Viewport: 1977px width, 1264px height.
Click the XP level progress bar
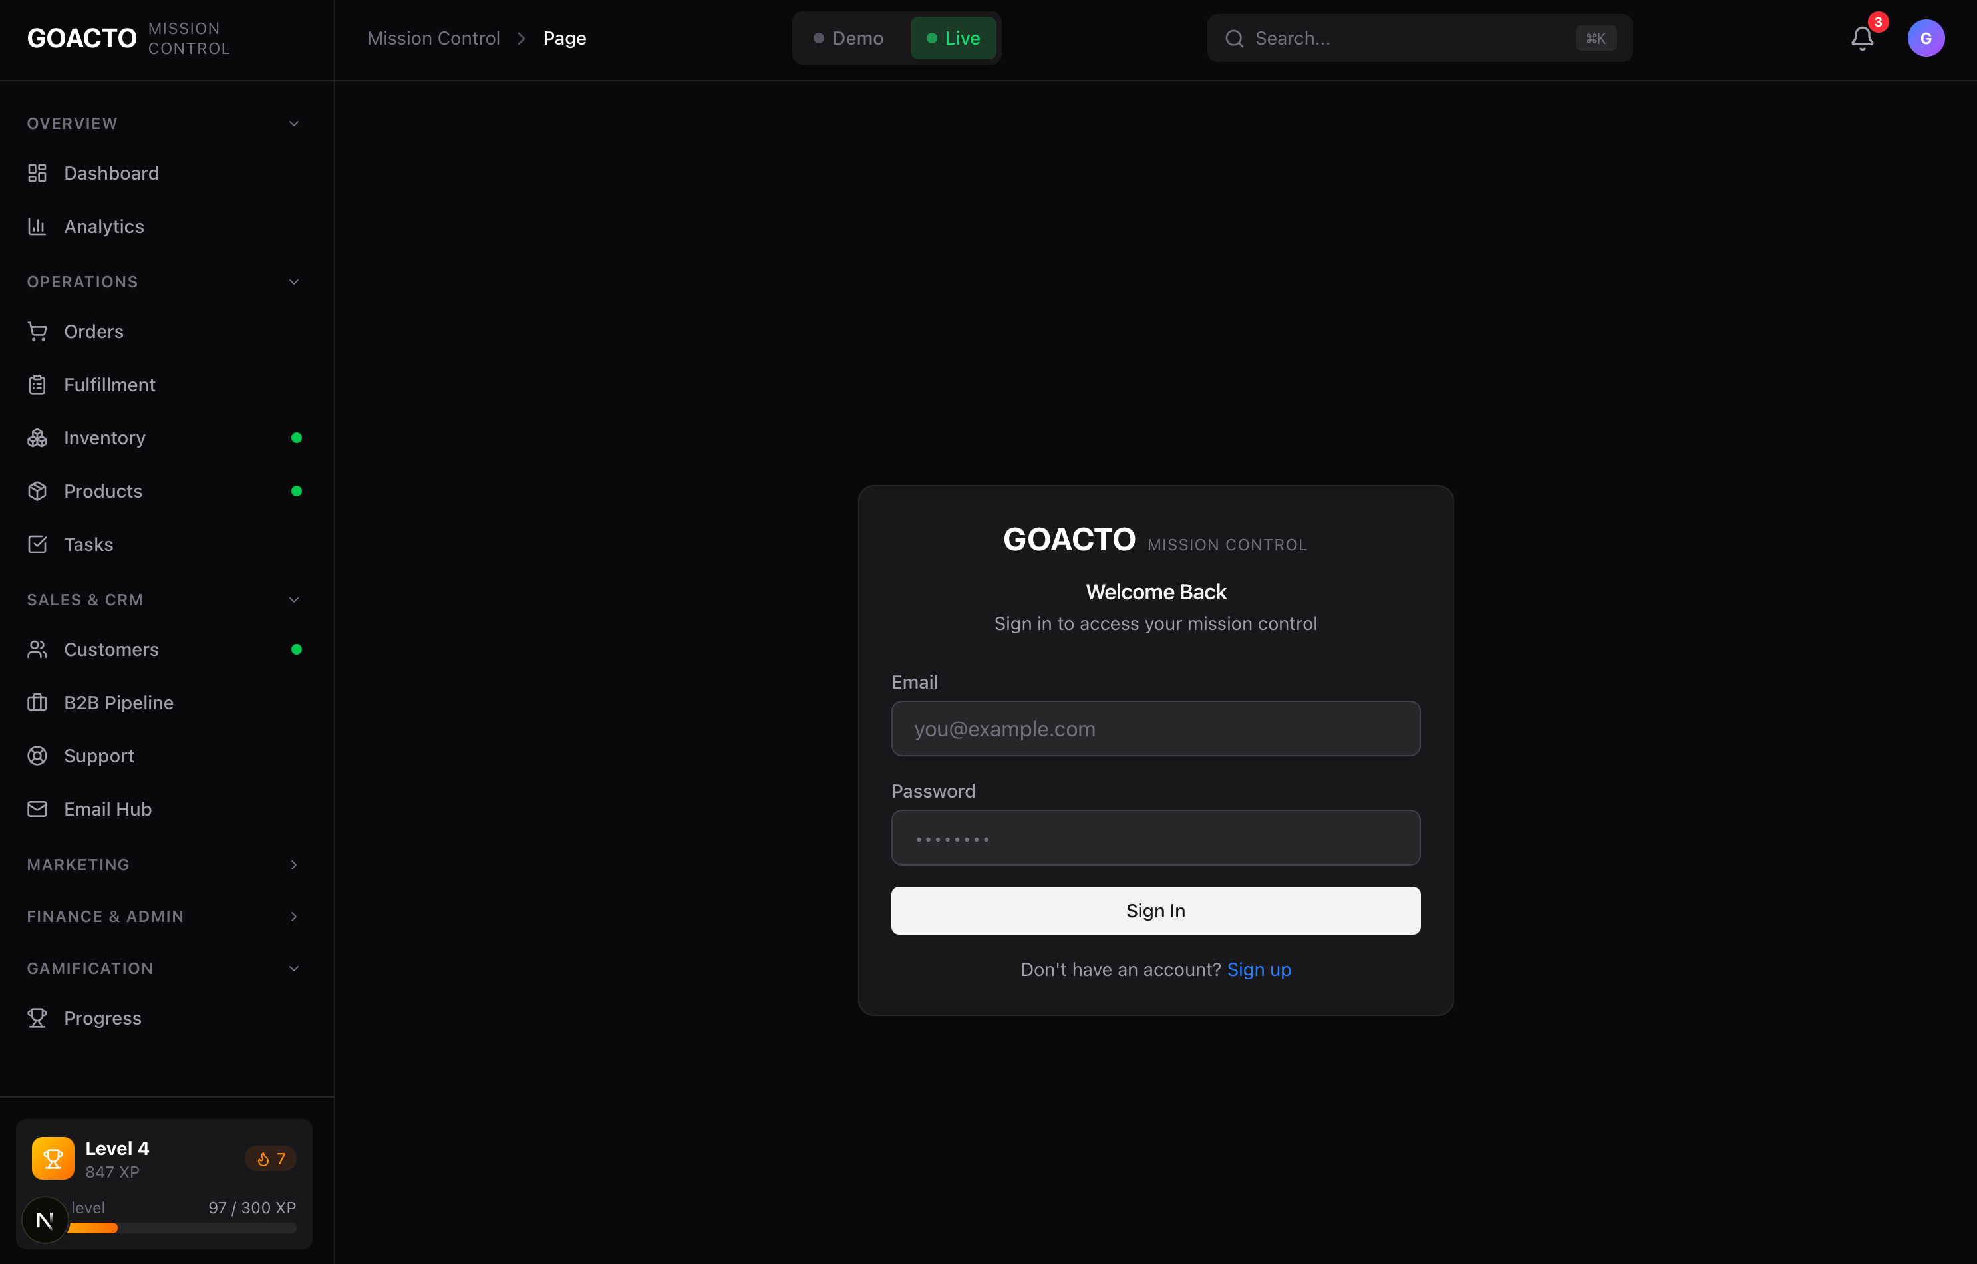181,1228
